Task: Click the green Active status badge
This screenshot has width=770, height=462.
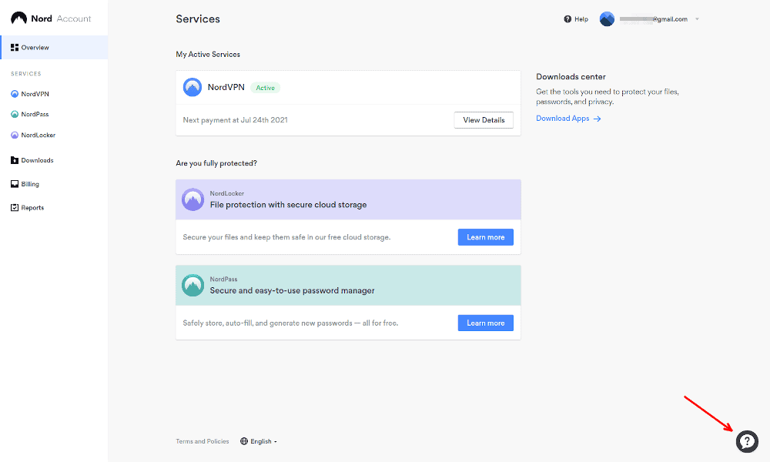Action: [265, 87]
